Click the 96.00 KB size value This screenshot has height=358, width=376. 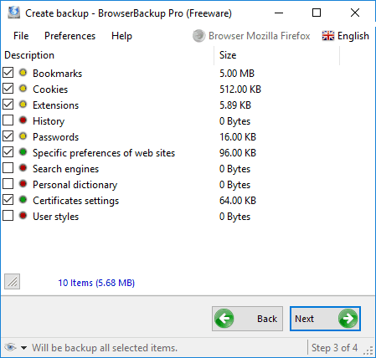238,153
